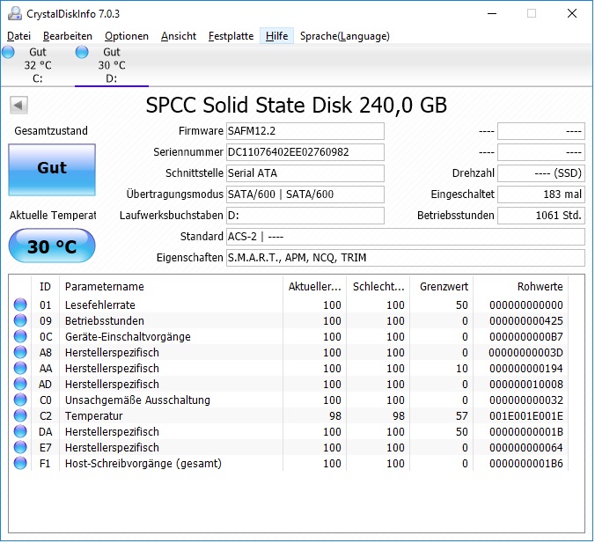Image resolution: width=595 pixels, height=543 pixels.
Task: Select the C: drive tab showing 32 °C
Action: (x=37, y=65)
